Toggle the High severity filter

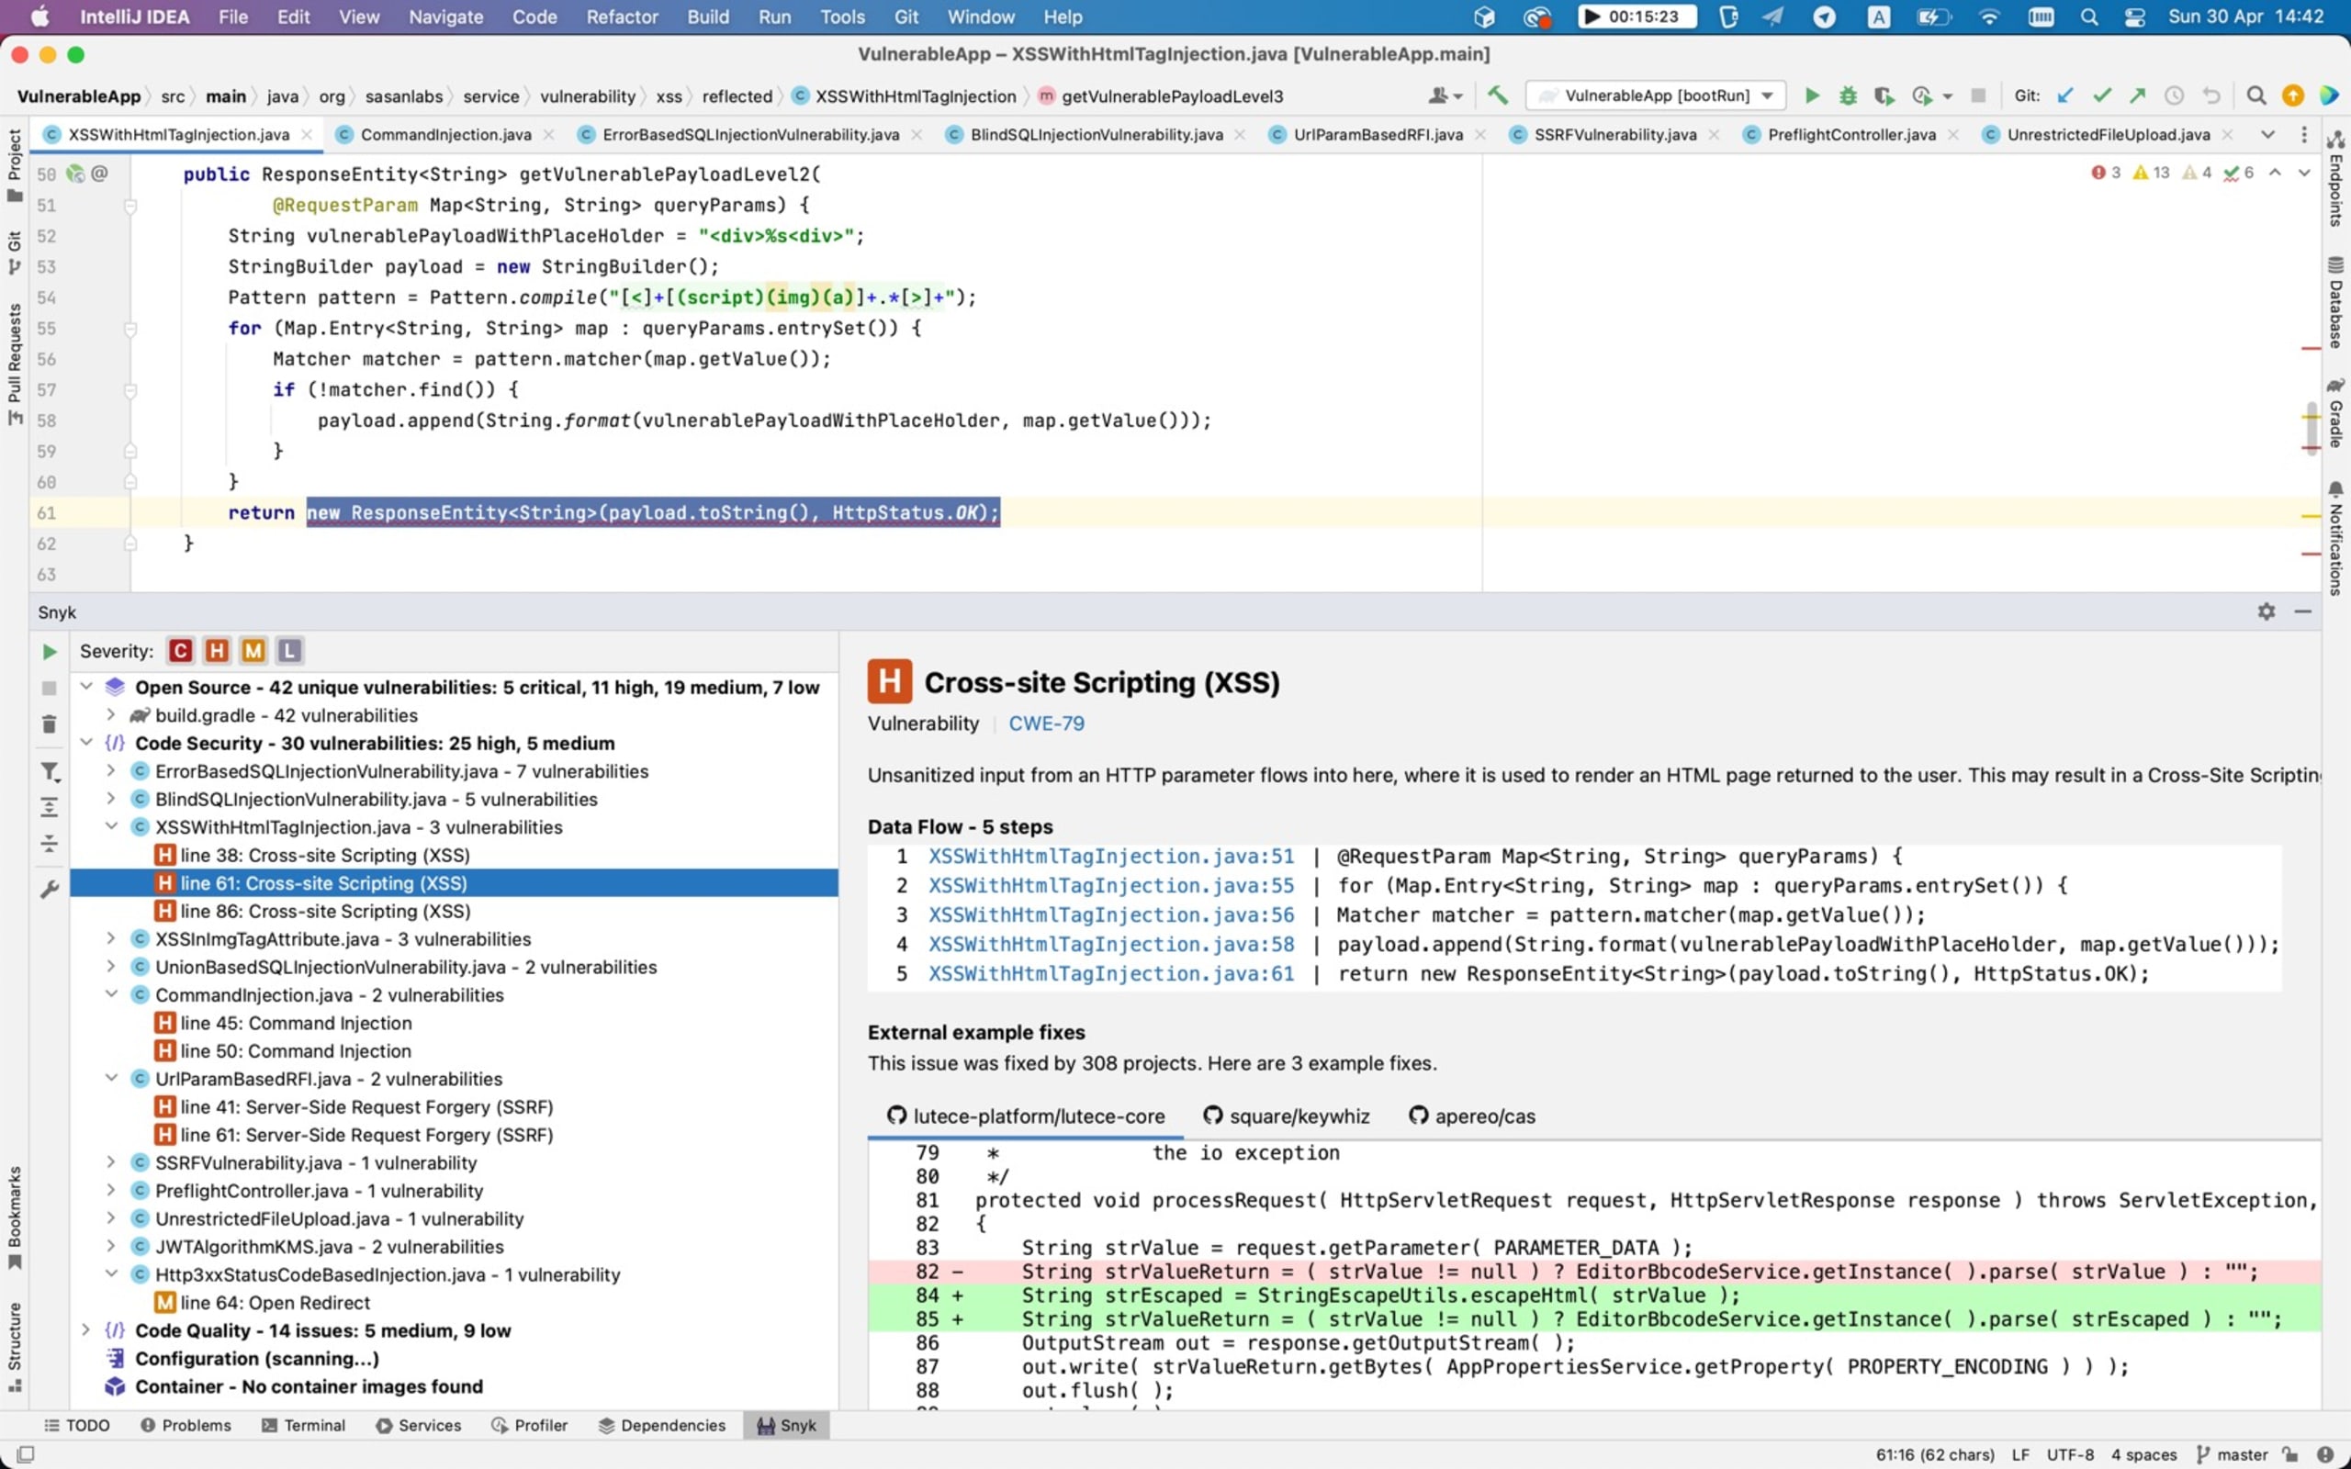click(217, 651)
